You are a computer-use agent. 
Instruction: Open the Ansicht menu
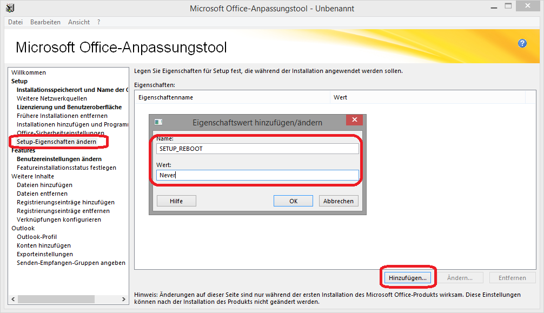tap(79, 22)
